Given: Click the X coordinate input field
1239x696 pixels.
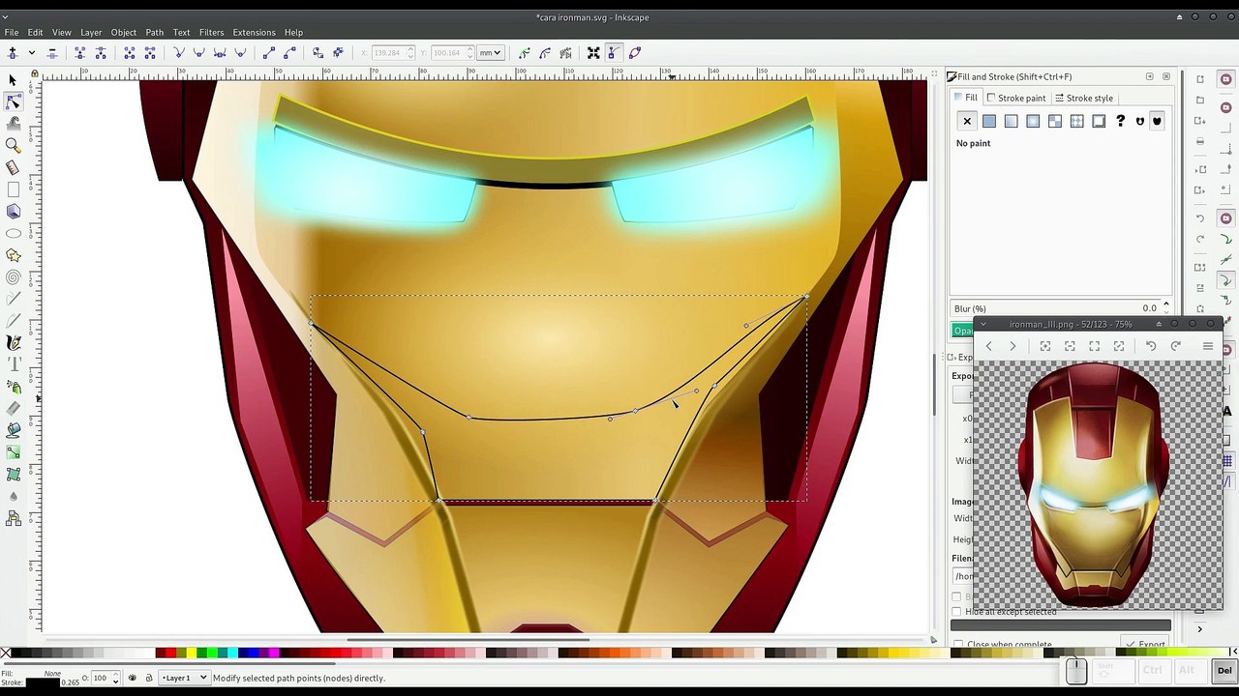Looking at the screenshot, I should 391,52.
